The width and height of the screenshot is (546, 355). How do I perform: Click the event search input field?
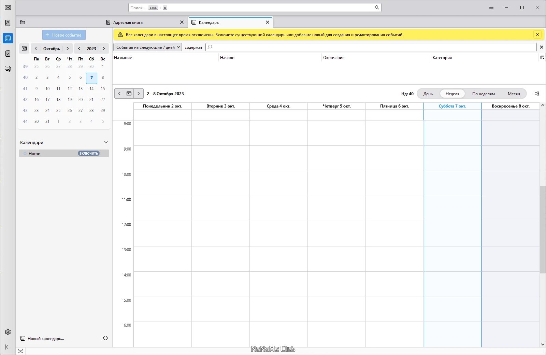[371, 47]
